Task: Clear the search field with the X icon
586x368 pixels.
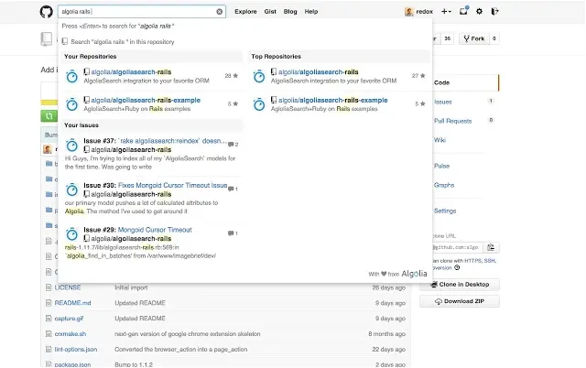Action: click(x=220, y=12)
